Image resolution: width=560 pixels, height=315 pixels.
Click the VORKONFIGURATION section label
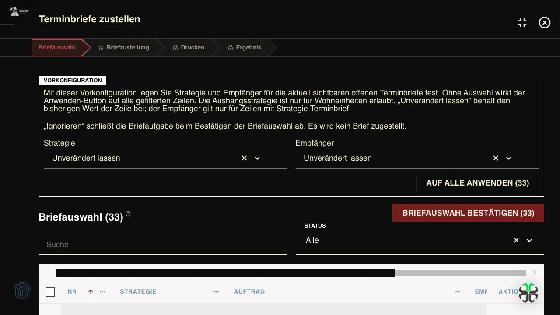click(73, 80)
